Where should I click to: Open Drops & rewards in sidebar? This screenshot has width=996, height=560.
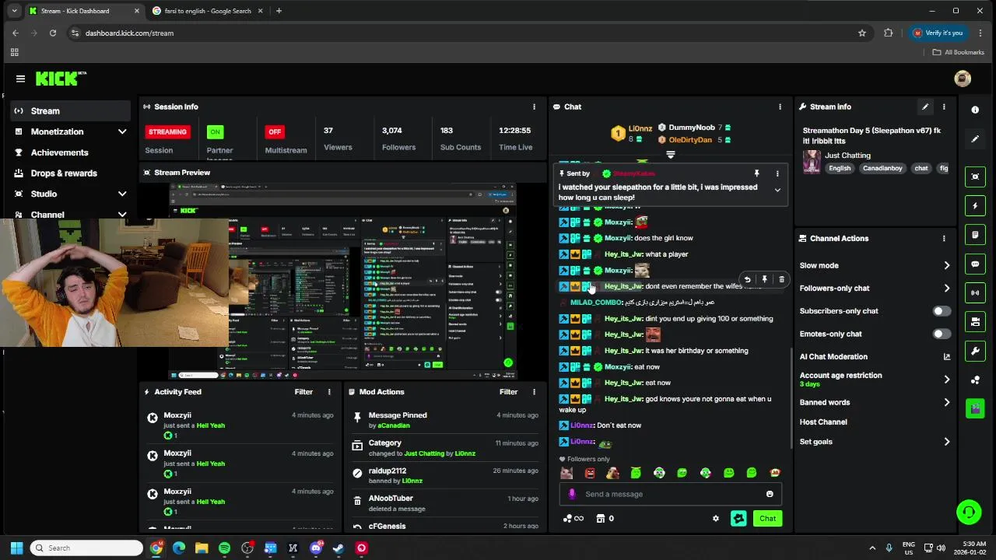coord(69,173)
